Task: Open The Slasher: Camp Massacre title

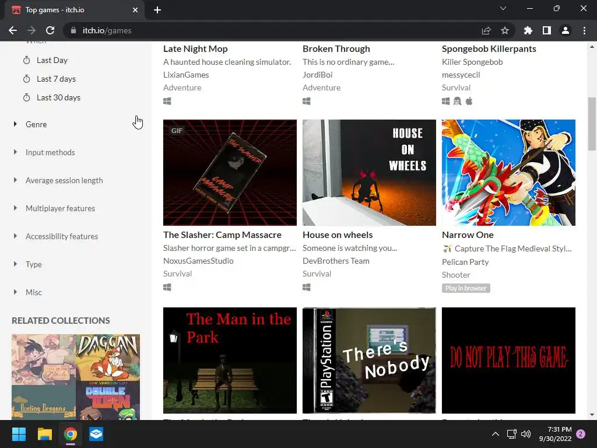Action: pyautogui.click(x=222, y=235)
